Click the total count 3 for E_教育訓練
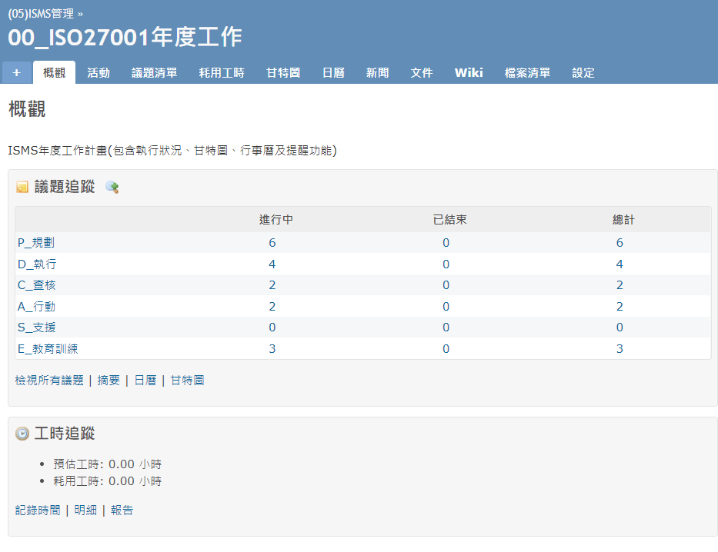The image size is (718, 552). pyautogui.click(x=619, y=349)
